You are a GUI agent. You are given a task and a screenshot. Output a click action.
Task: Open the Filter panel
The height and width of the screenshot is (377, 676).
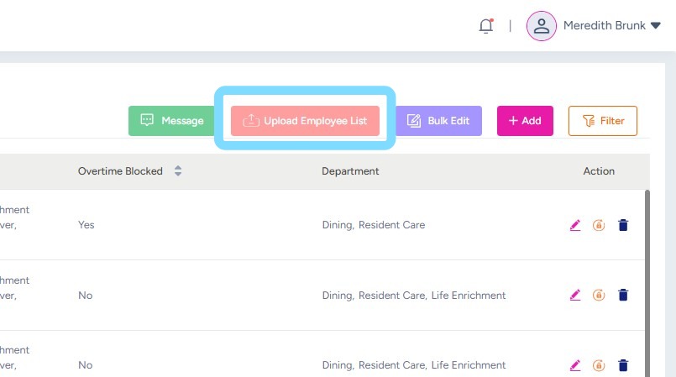pos(602,121)
